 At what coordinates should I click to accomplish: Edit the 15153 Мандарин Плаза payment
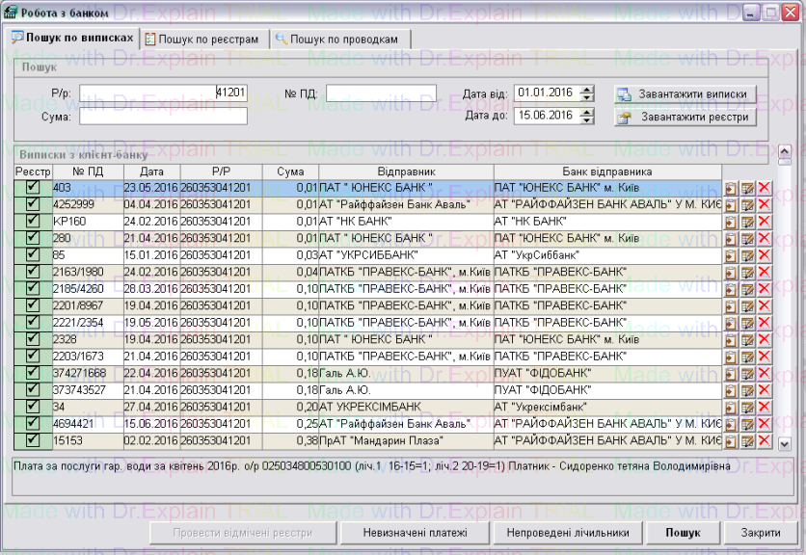point(747,441)
